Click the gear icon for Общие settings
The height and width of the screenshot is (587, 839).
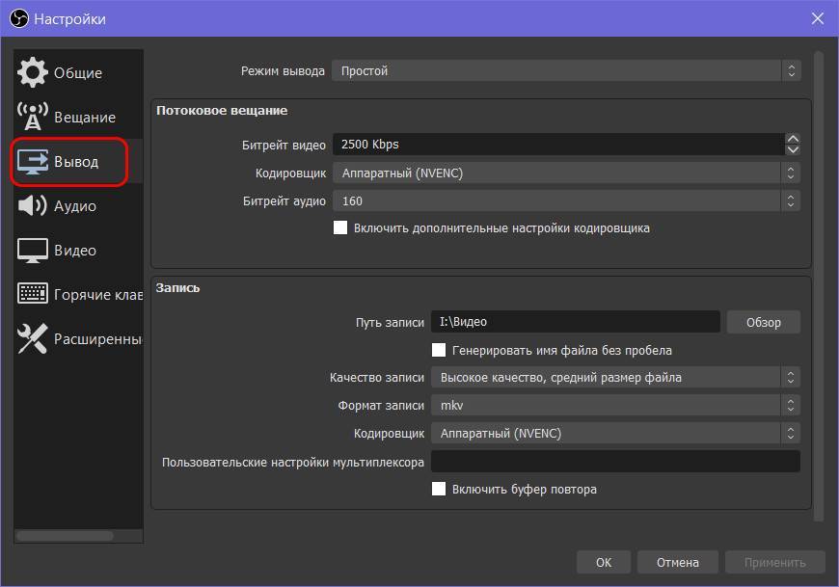(x=33, y=72)
